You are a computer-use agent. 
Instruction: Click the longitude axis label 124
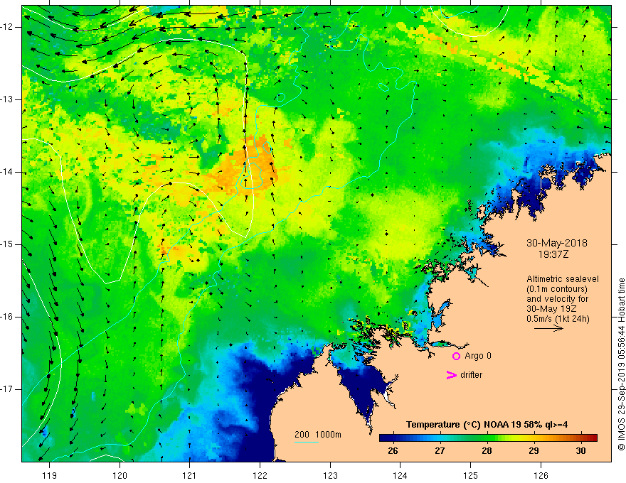tap(400, 475)
